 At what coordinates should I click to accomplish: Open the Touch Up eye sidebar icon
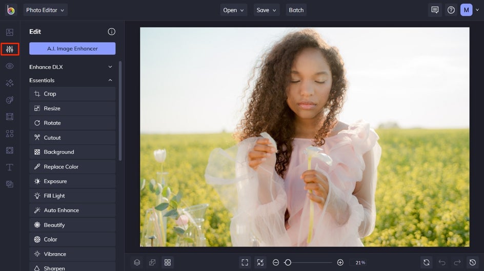coord(10,66)
